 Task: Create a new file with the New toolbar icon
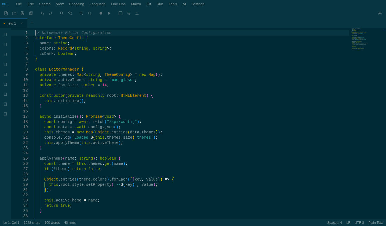pos(6,13)
